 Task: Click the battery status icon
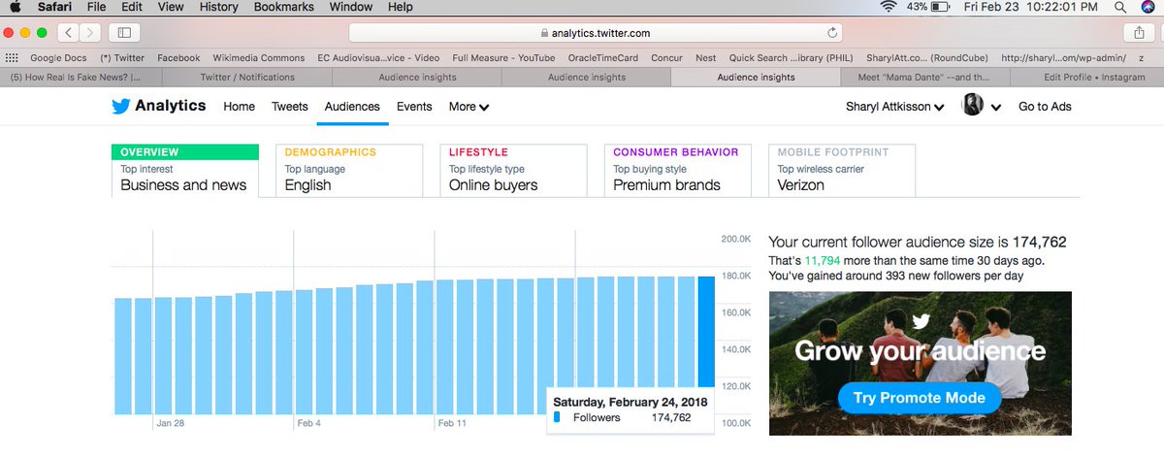click(x=940, y=7)
